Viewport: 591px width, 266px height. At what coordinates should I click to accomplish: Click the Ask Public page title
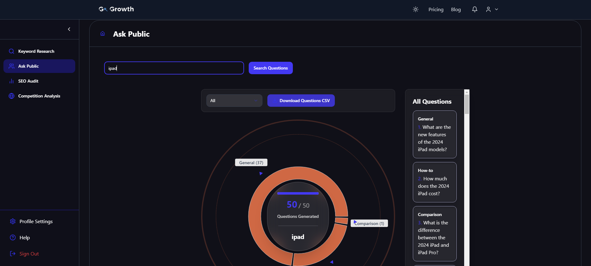131,34
